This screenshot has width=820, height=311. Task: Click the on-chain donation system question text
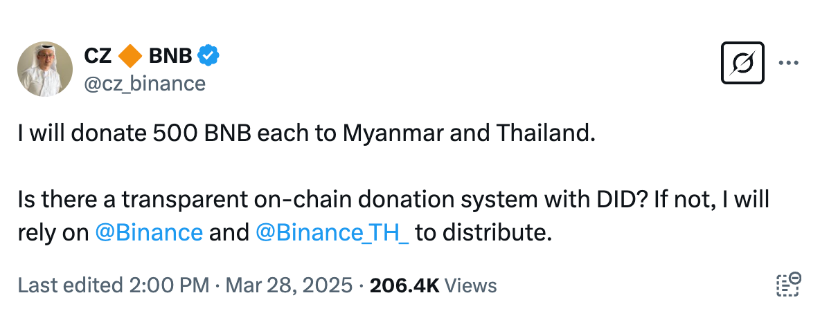pyautogui.click(x=388, y=200)
